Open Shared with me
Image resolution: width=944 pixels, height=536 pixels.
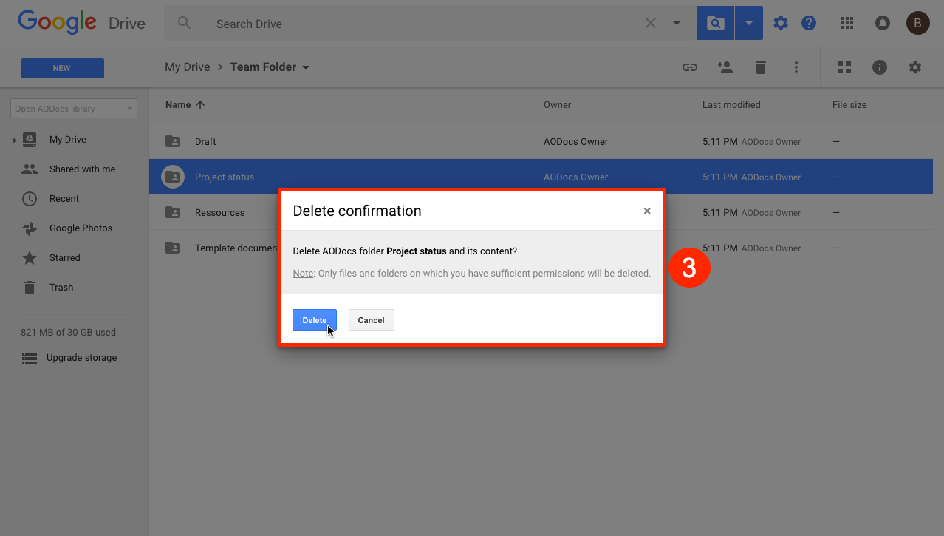click(x=82, y=169)
